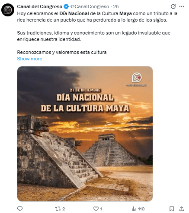Click the reply speech bubble icon
Screen dimensions: 189x213
click(20, 209)
